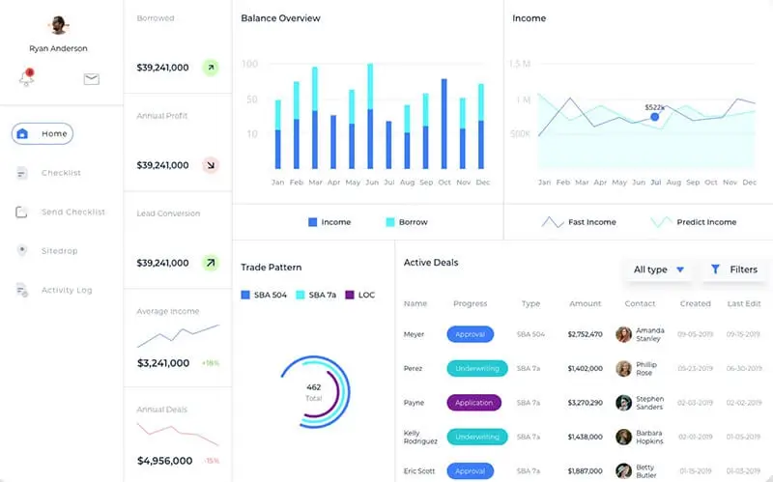The width and height of the screenshot is (773, 482).
Task: Sort deals by Created column header
Action: [x=695, y=303]
